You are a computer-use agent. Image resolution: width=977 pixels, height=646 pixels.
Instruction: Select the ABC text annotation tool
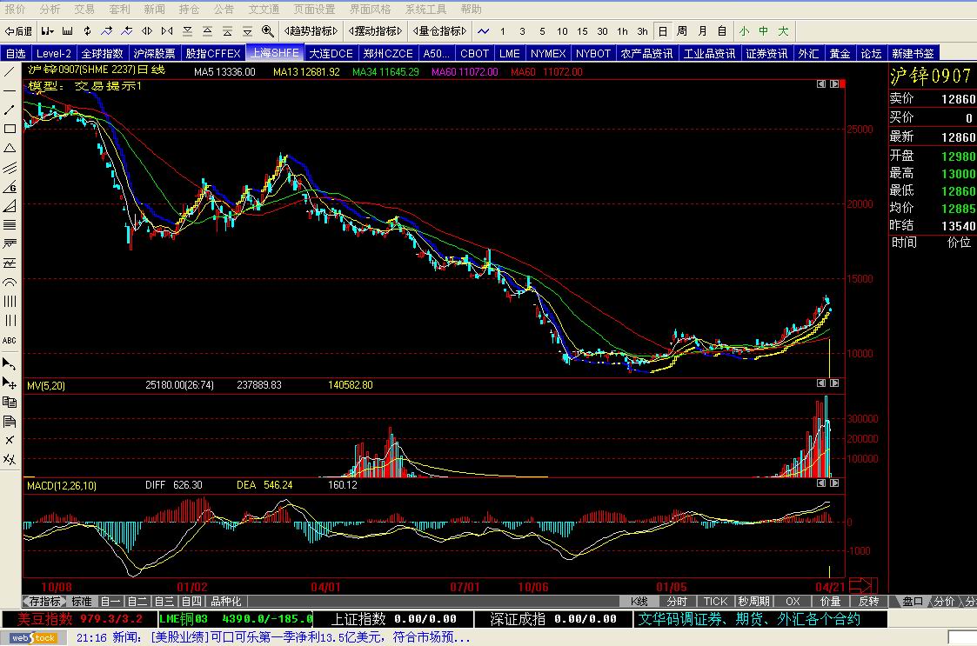coord(10,340)
